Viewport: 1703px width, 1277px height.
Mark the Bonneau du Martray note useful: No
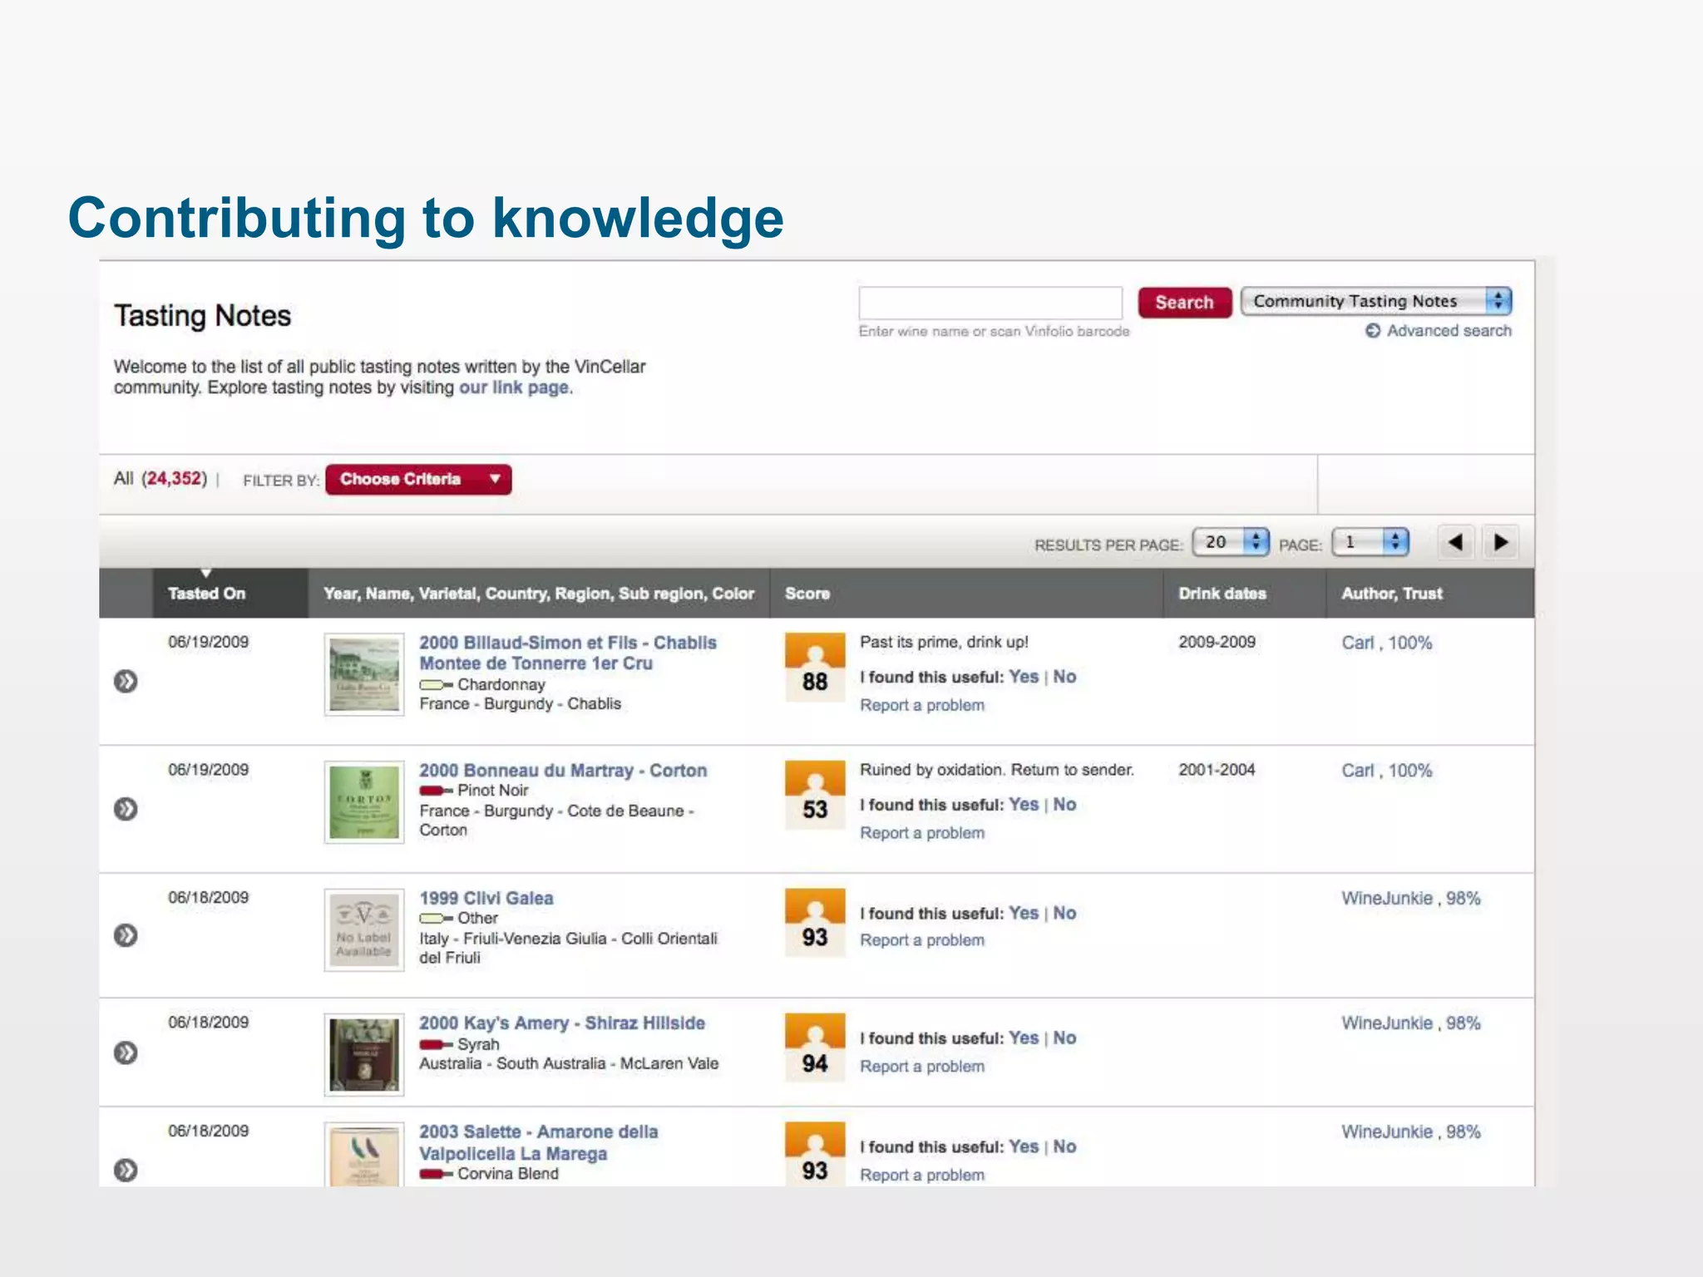click(x=1064, y=805)
